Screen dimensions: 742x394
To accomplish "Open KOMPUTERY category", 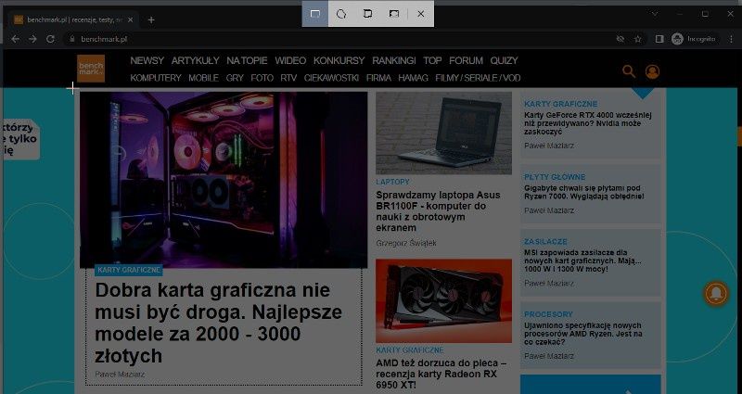I will 156,78.
